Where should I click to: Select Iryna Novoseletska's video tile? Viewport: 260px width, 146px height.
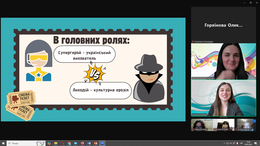pos(223,98)
